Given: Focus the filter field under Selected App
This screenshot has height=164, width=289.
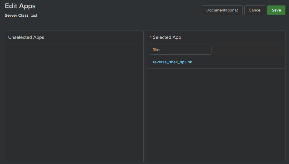Looking at the screenshot, I should point(181,50).
